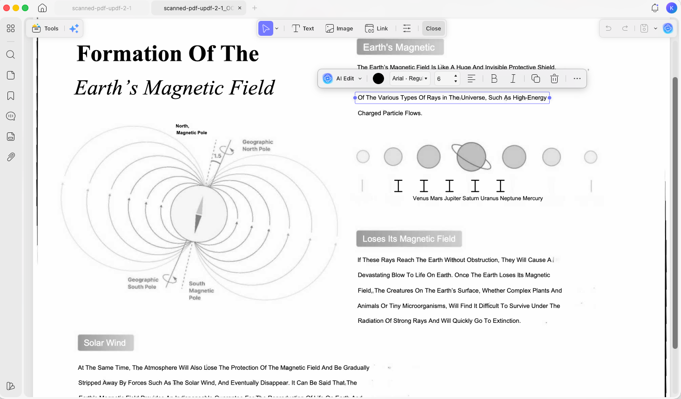Click the layers icon at sidebar bottom

[x=11, y=386]
